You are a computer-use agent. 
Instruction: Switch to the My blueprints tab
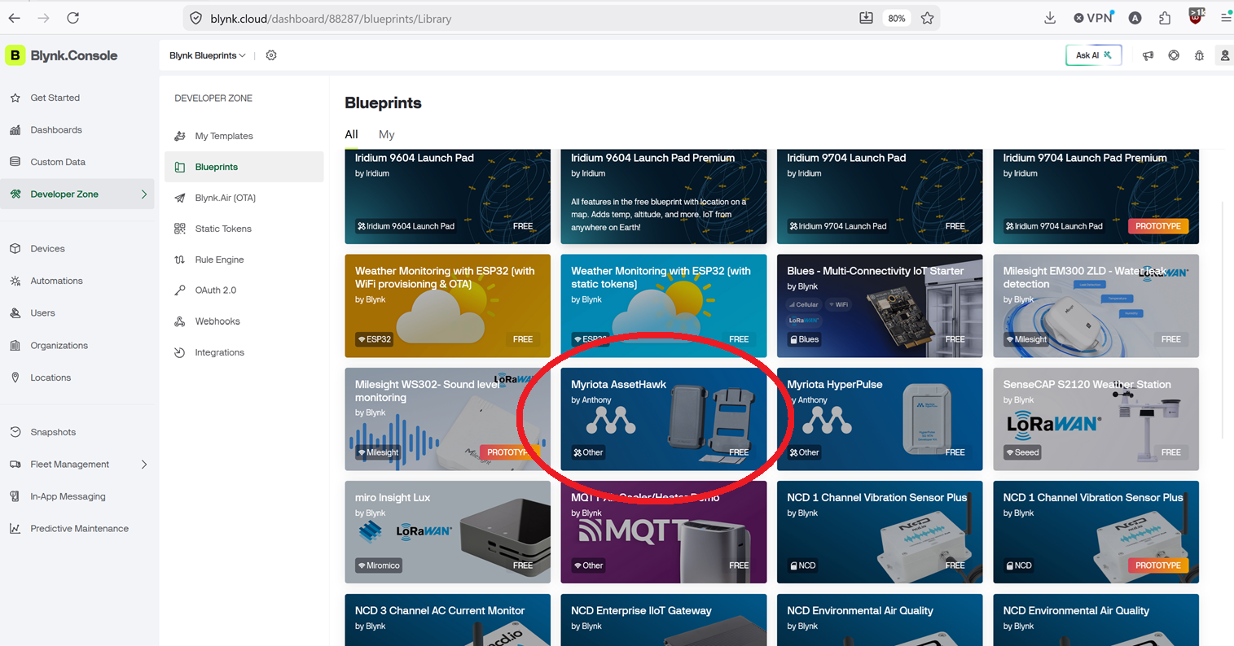[386, 134]
